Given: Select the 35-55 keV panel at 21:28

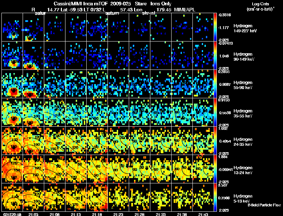Looking at the screenshot, I should point(139,112).
